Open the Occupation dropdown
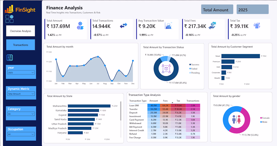 [21, 134]
